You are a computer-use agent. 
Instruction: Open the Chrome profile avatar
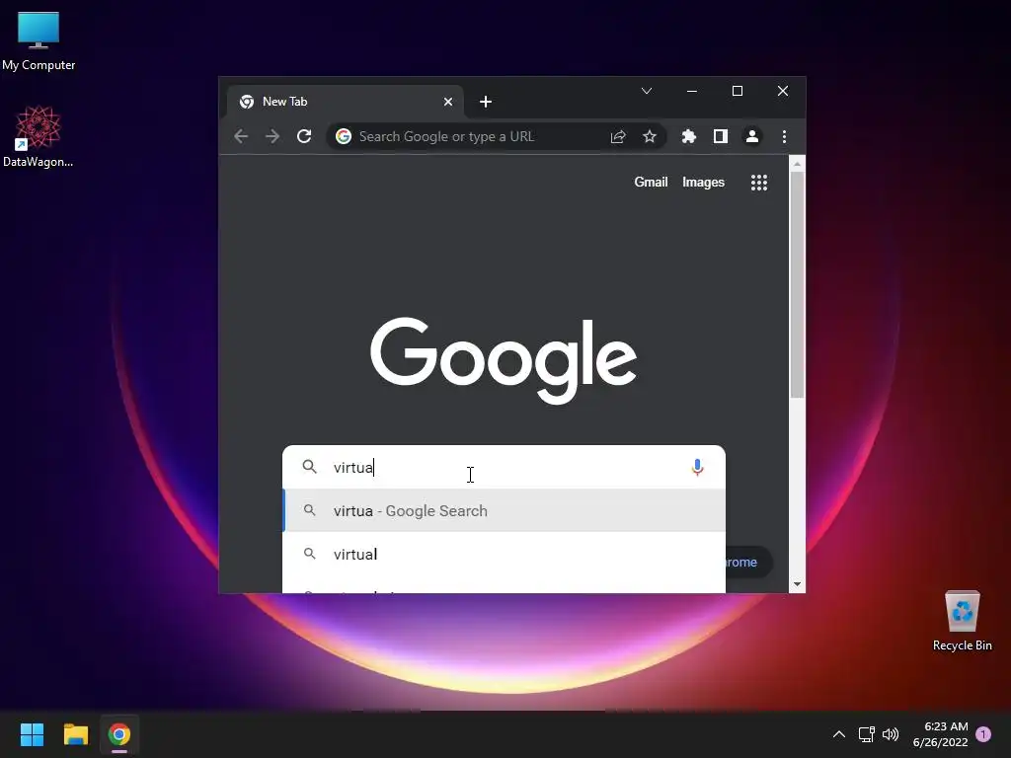(x=751, y=136)
